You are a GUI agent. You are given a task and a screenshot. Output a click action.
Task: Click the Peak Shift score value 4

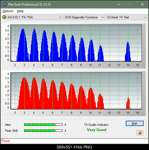click(x=65, y=131)
